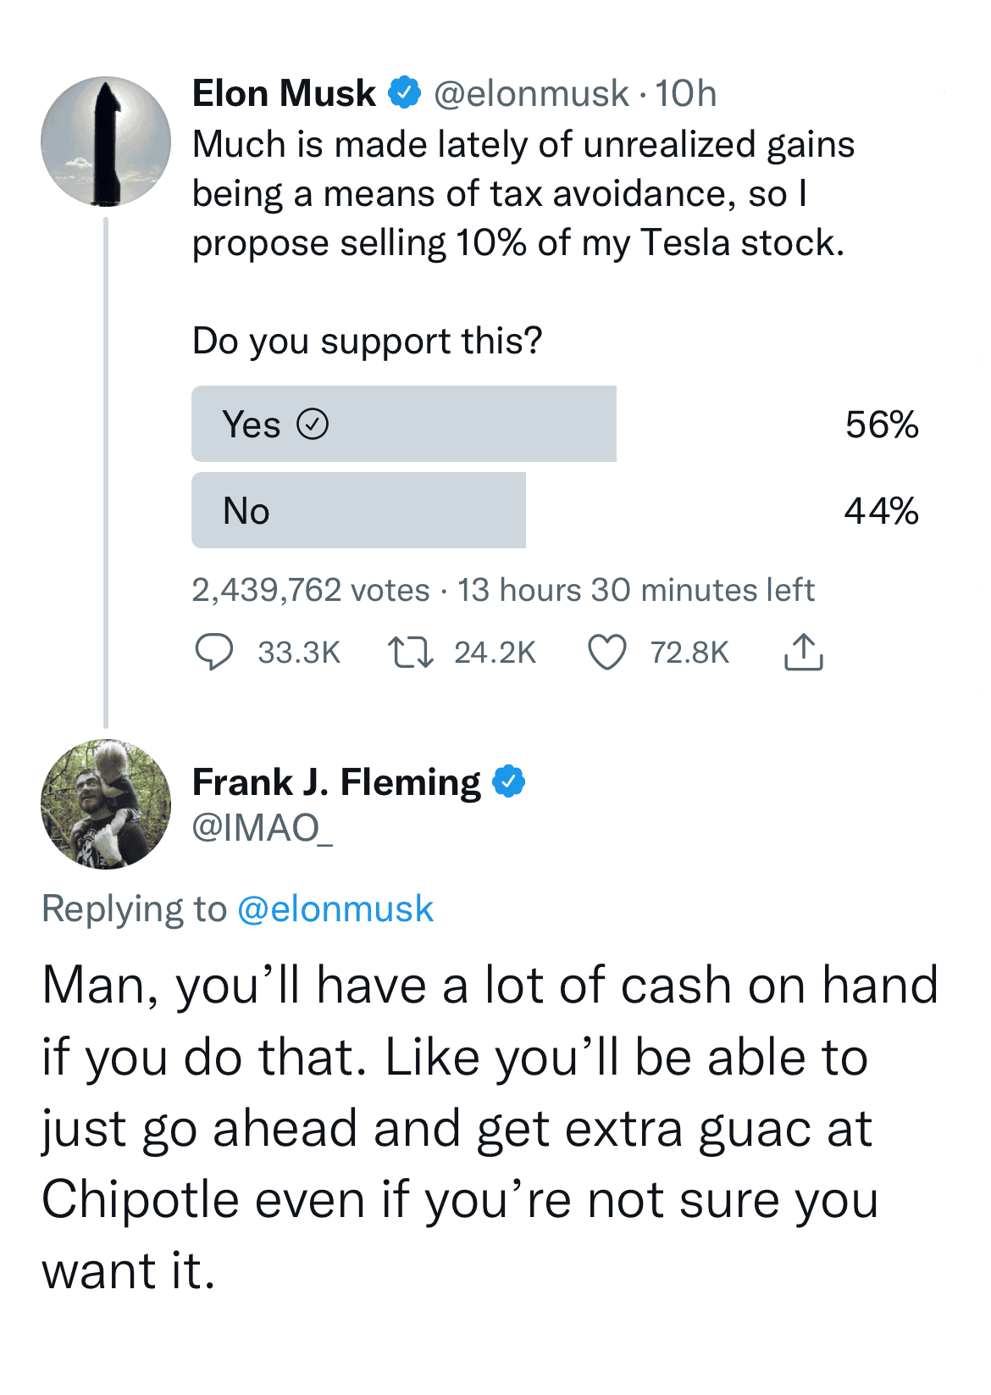This screenshot has width=991, height=1395.
Task: View the 33.3K replies count
Action: click(299, 653)
